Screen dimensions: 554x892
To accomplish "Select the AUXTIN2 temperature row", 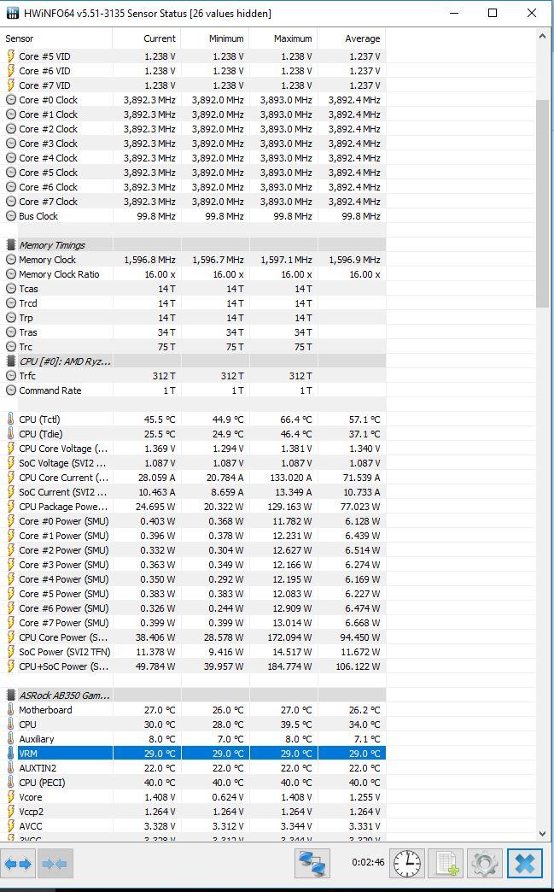I will (x=193, y=768).
